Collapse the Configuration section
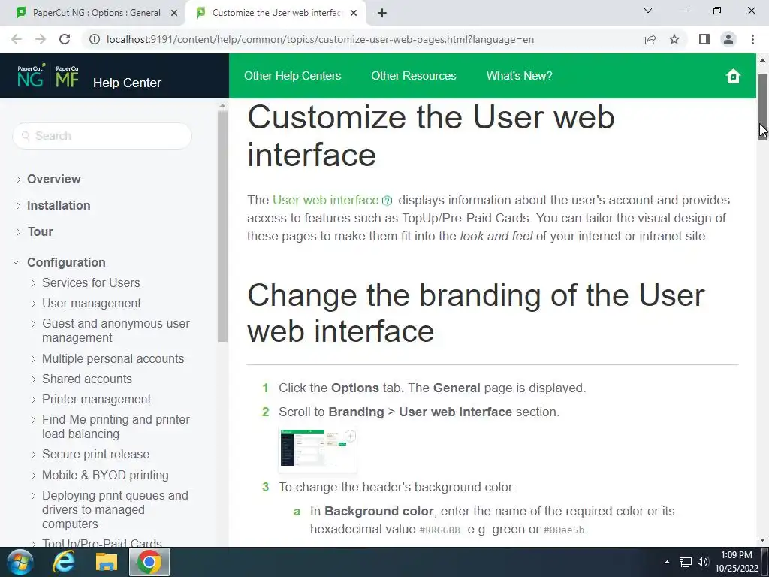The height and width of the screenshot is (577, 769). click(17, 262)
